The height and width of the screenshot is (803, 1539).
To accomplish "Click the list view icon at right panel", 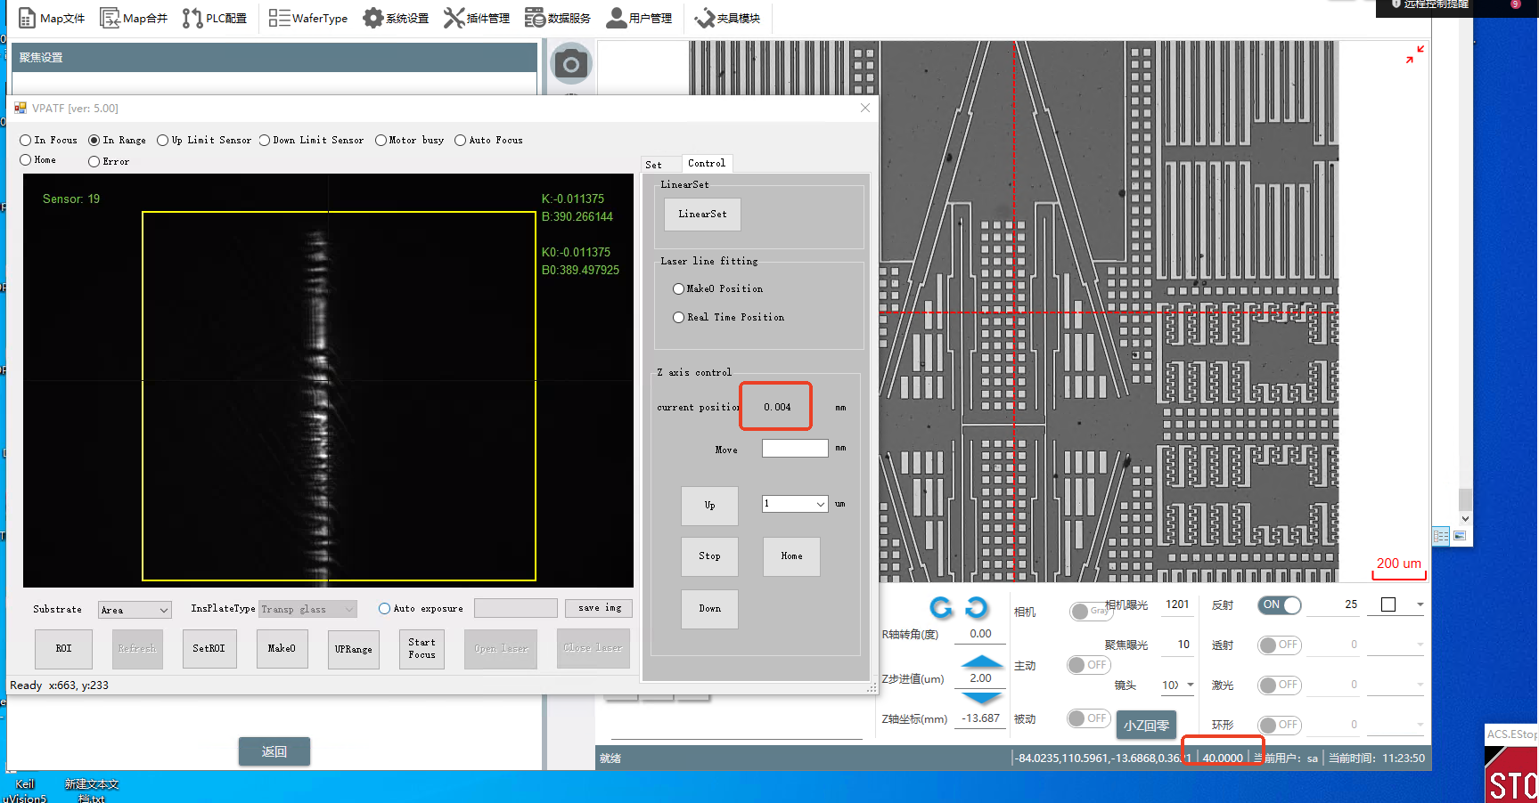I will (x=1442, y=536).
